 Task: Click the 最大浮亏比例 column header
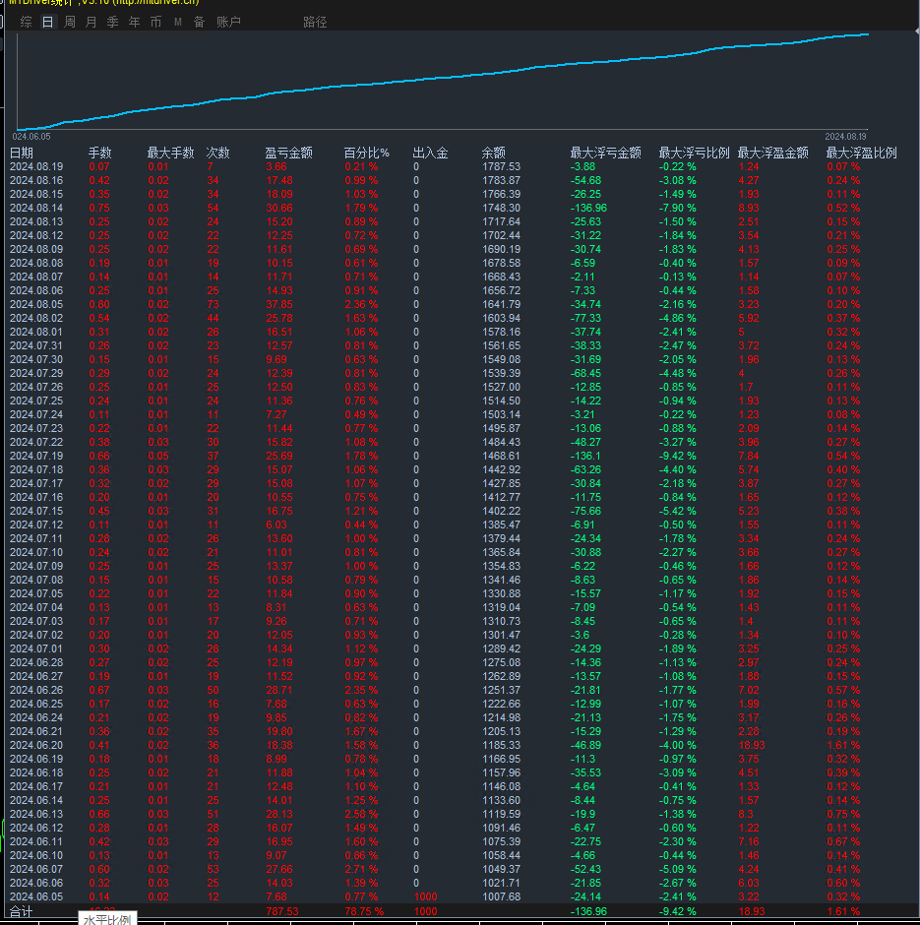pyautogui.click(x=694, y=153)
